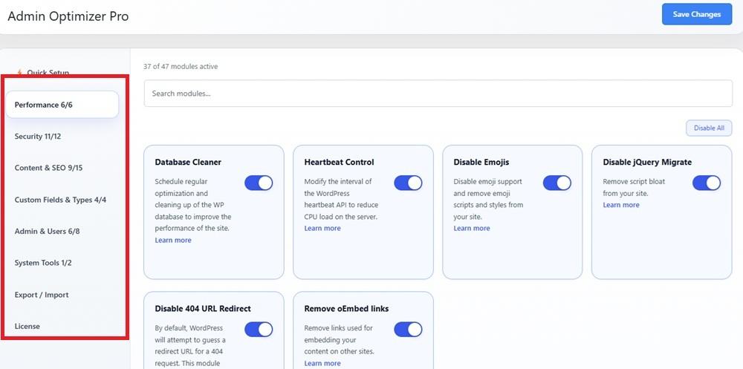Toggle the Disable 404 URL Redirect switch
The height and width of the screenshot is (369, 743).
(259, 329)
